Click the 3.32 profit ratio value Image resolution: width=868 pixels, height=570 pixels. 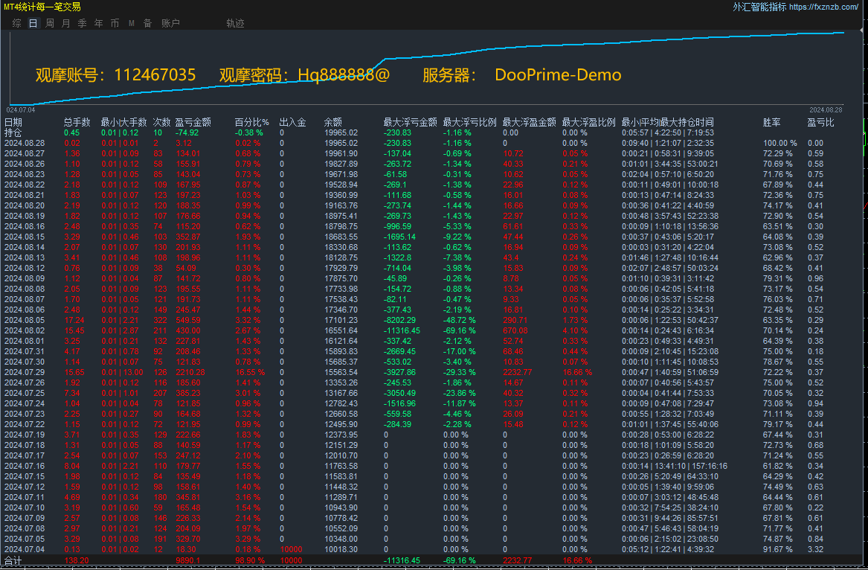815,549
